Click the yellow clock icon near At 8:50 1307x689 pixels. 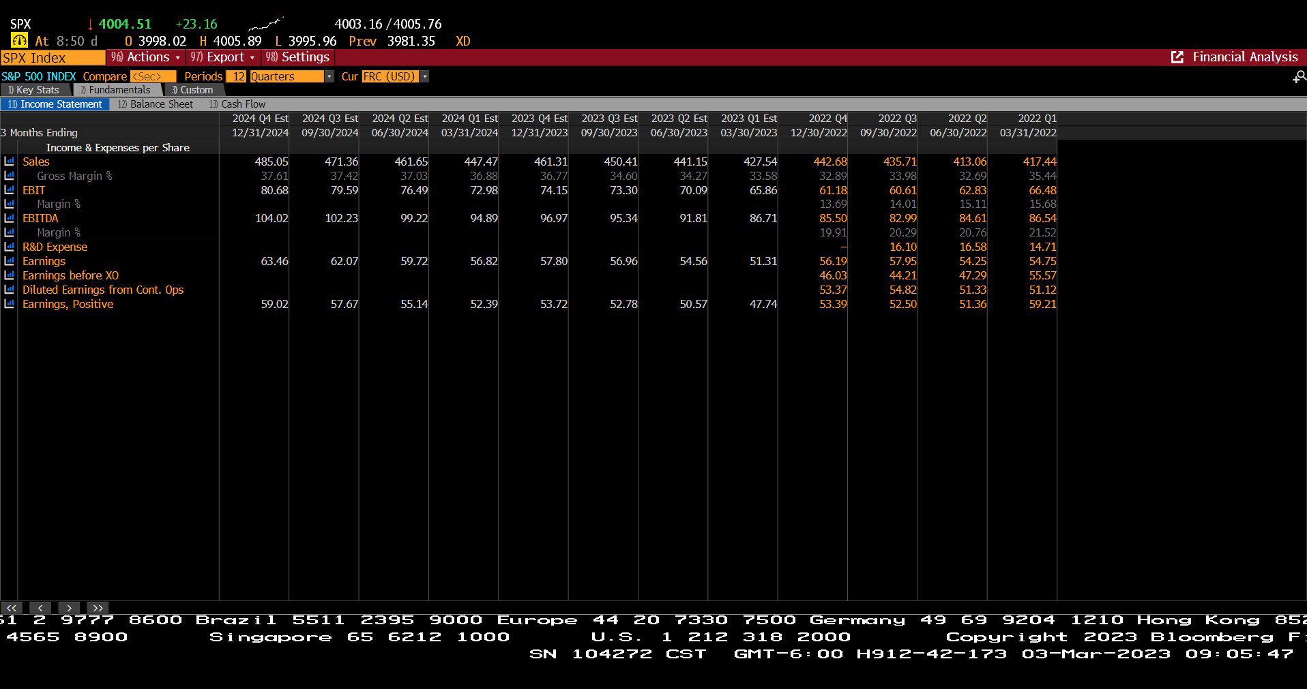pos(19,41)
